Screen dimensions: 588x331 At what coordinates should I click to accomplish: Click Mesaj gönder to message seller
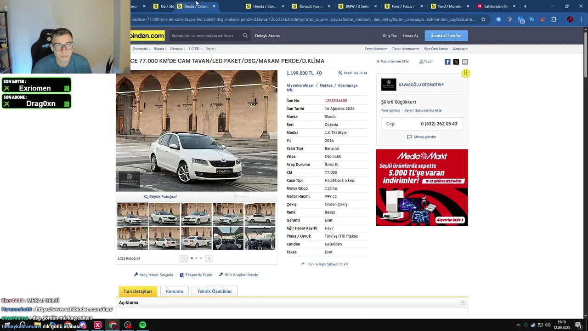[x=422, y=137]
